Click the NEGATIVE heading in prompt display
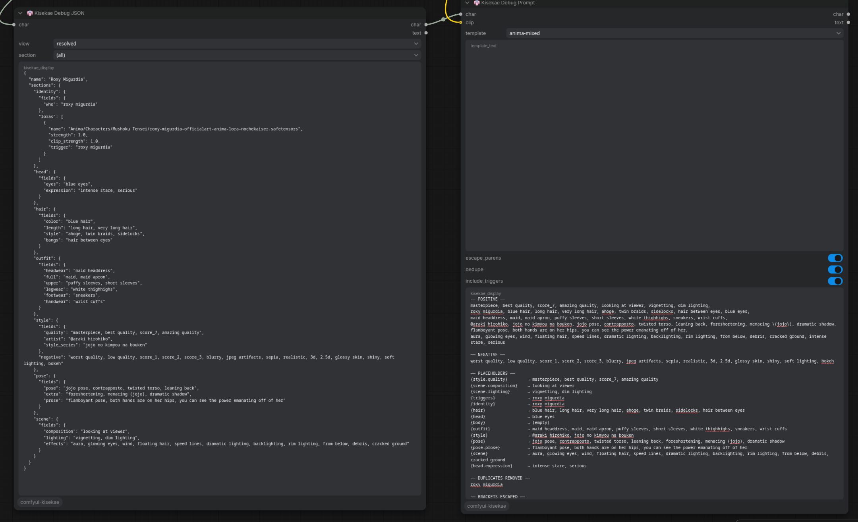Screen dimensions: 858x522 (488, 355)
